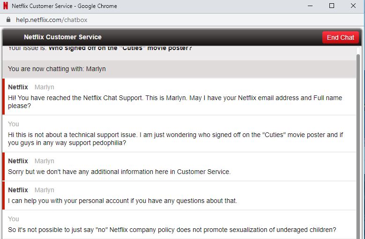Click the Netflix Customer Service header title
This screenshot has width=365, height=239.
(x=63, y=37)
